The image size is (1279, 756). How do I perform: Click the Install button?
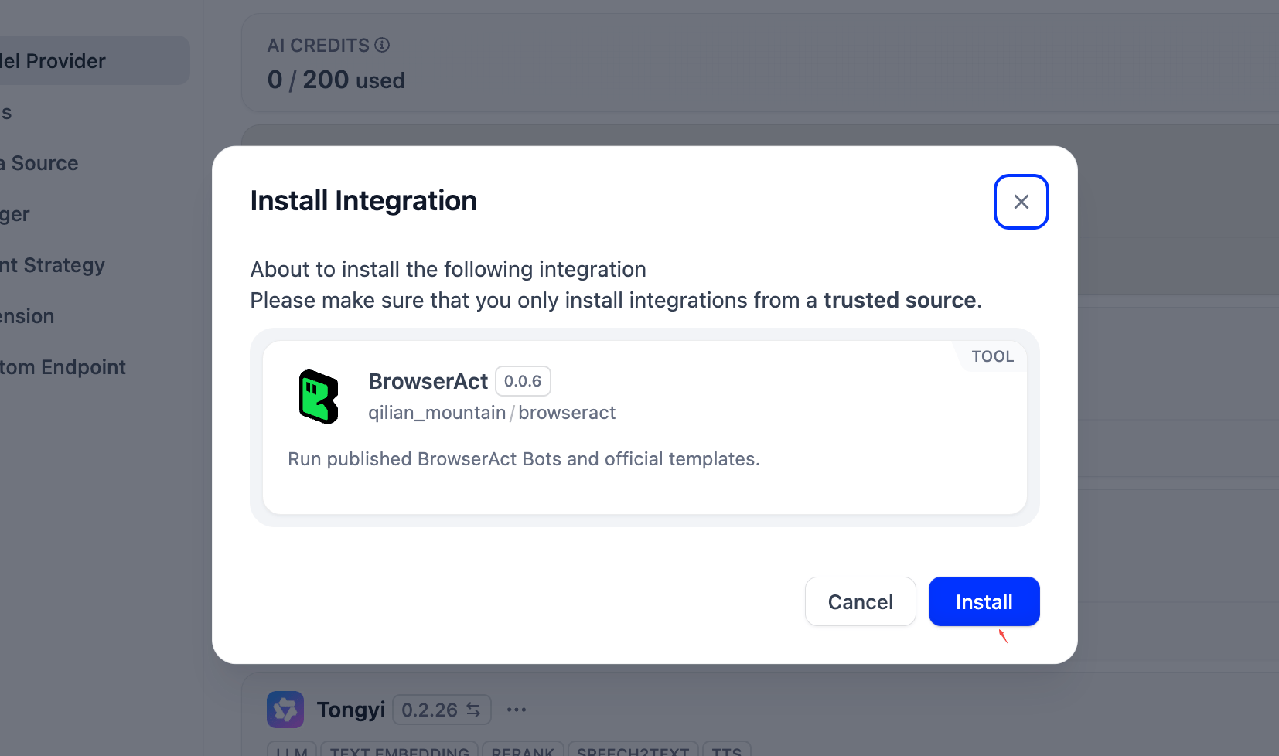pyautogui.click(x=984, y=601)
